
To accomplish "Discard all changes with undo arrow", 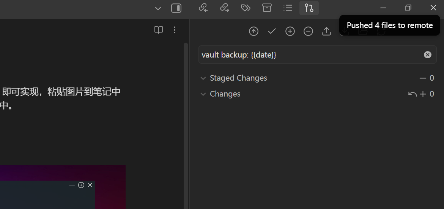I will pyautogui.click(x=412, y=94).
